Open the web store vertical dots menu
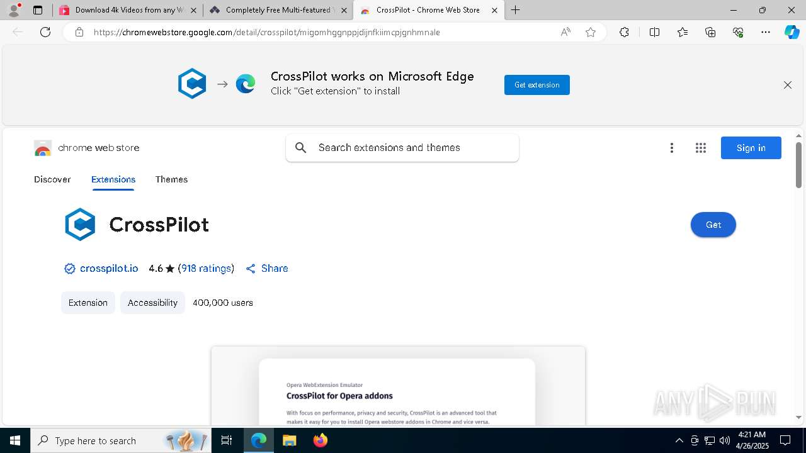 672,148
